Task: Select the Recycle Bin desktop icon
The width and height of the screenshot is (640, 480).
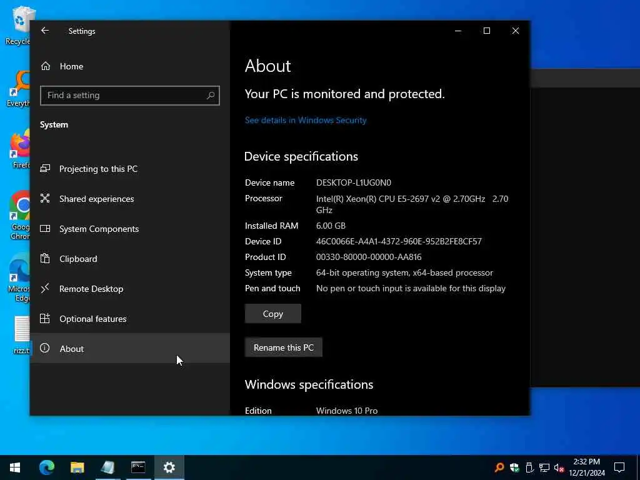Action: pos(18,25)
